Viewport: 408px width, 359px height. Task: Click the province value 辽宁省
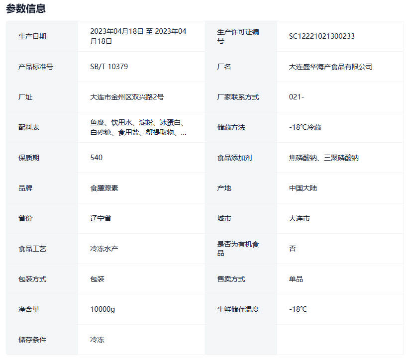pos(101,218)
